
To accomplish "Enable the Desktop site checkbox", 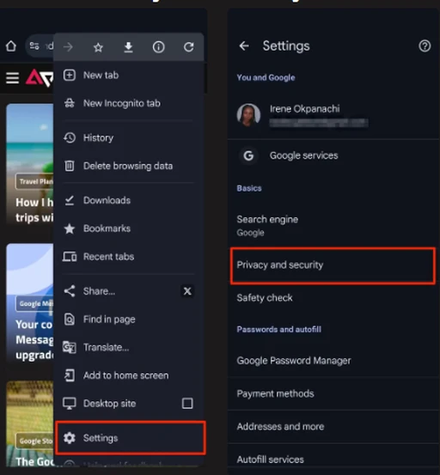I will coord(187,404).
